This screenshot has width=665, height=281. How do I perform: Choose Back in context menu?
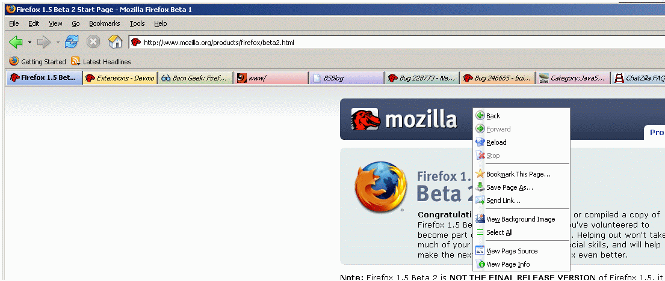521,116
